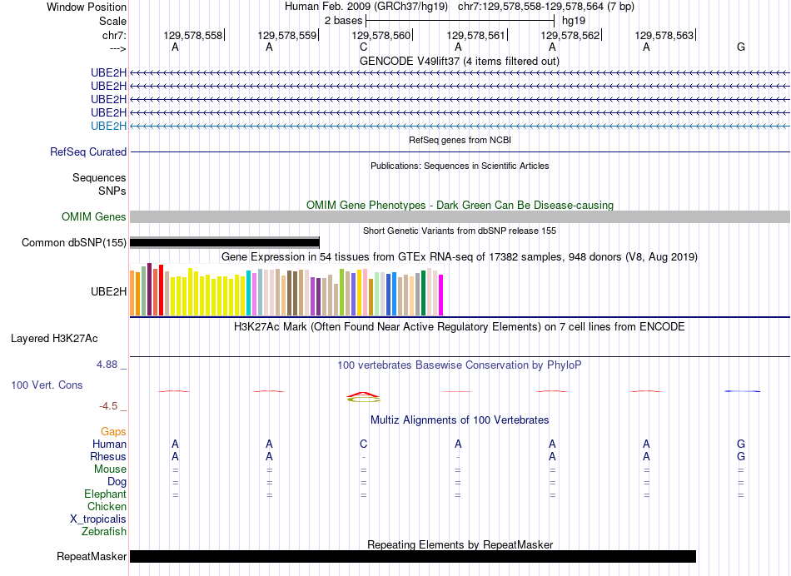Click the base C in the ruler sequence

(x=363, y=47)
